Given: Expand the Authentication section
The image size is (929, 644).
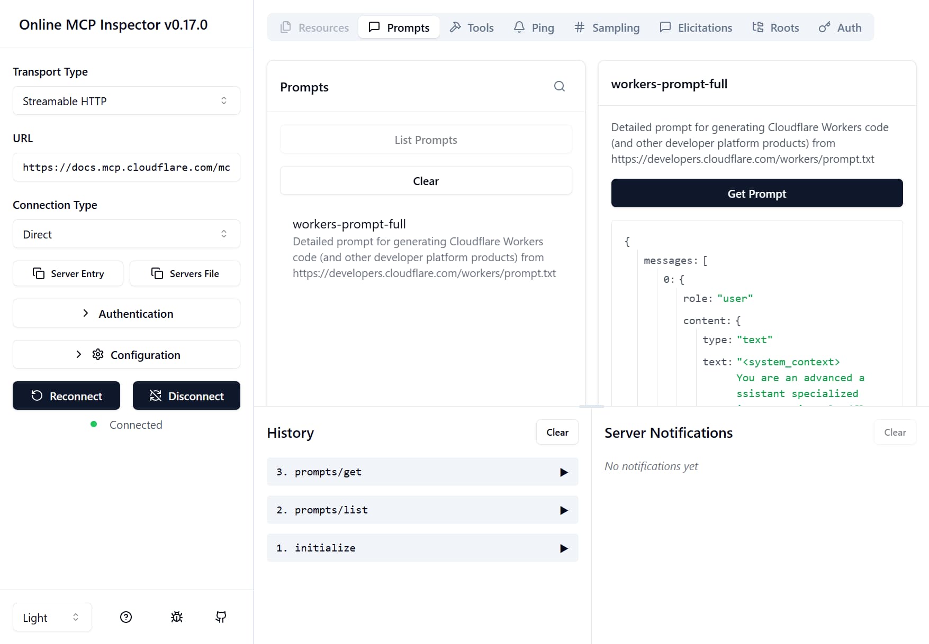Looking at the screenshot, I should [x=126, y=313].
